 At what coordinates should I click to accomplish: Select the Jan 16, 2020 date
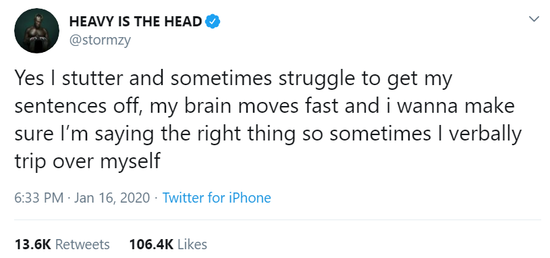pos(112,198)
